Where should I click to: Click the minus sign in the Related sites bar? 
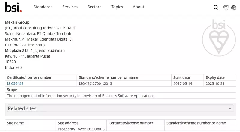(230, 109)
